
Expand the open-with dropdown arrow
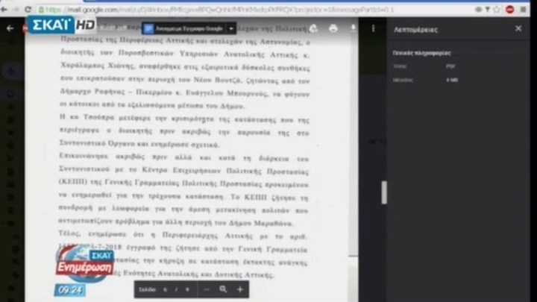[232, 28]
